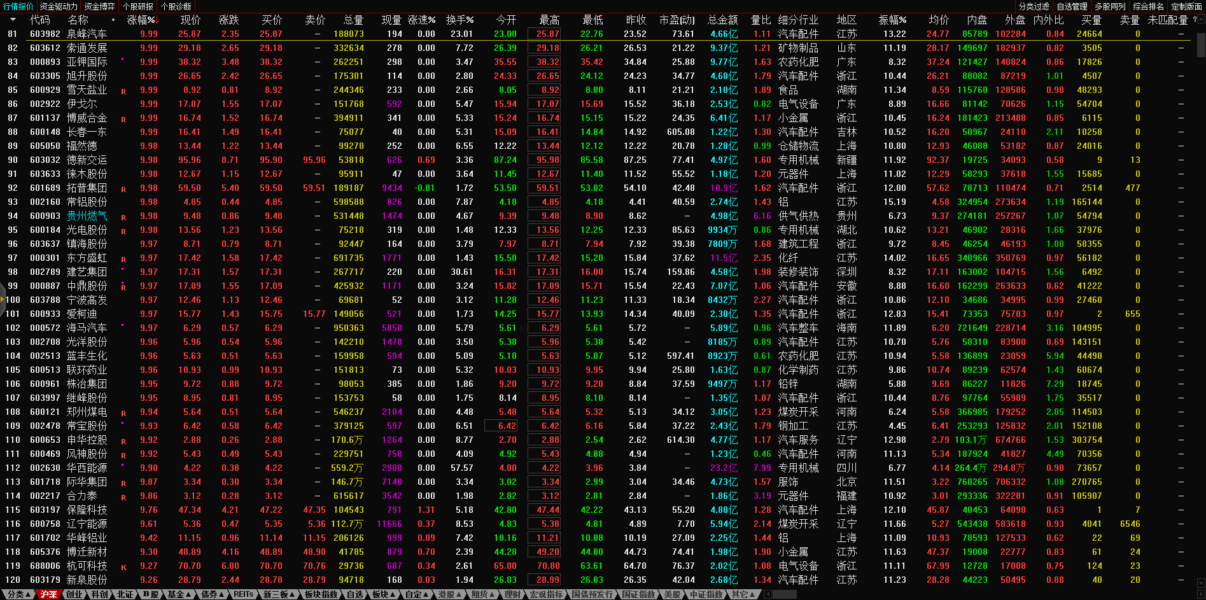Click the 涨幅% sort arrow column header

tap(143, 20)
